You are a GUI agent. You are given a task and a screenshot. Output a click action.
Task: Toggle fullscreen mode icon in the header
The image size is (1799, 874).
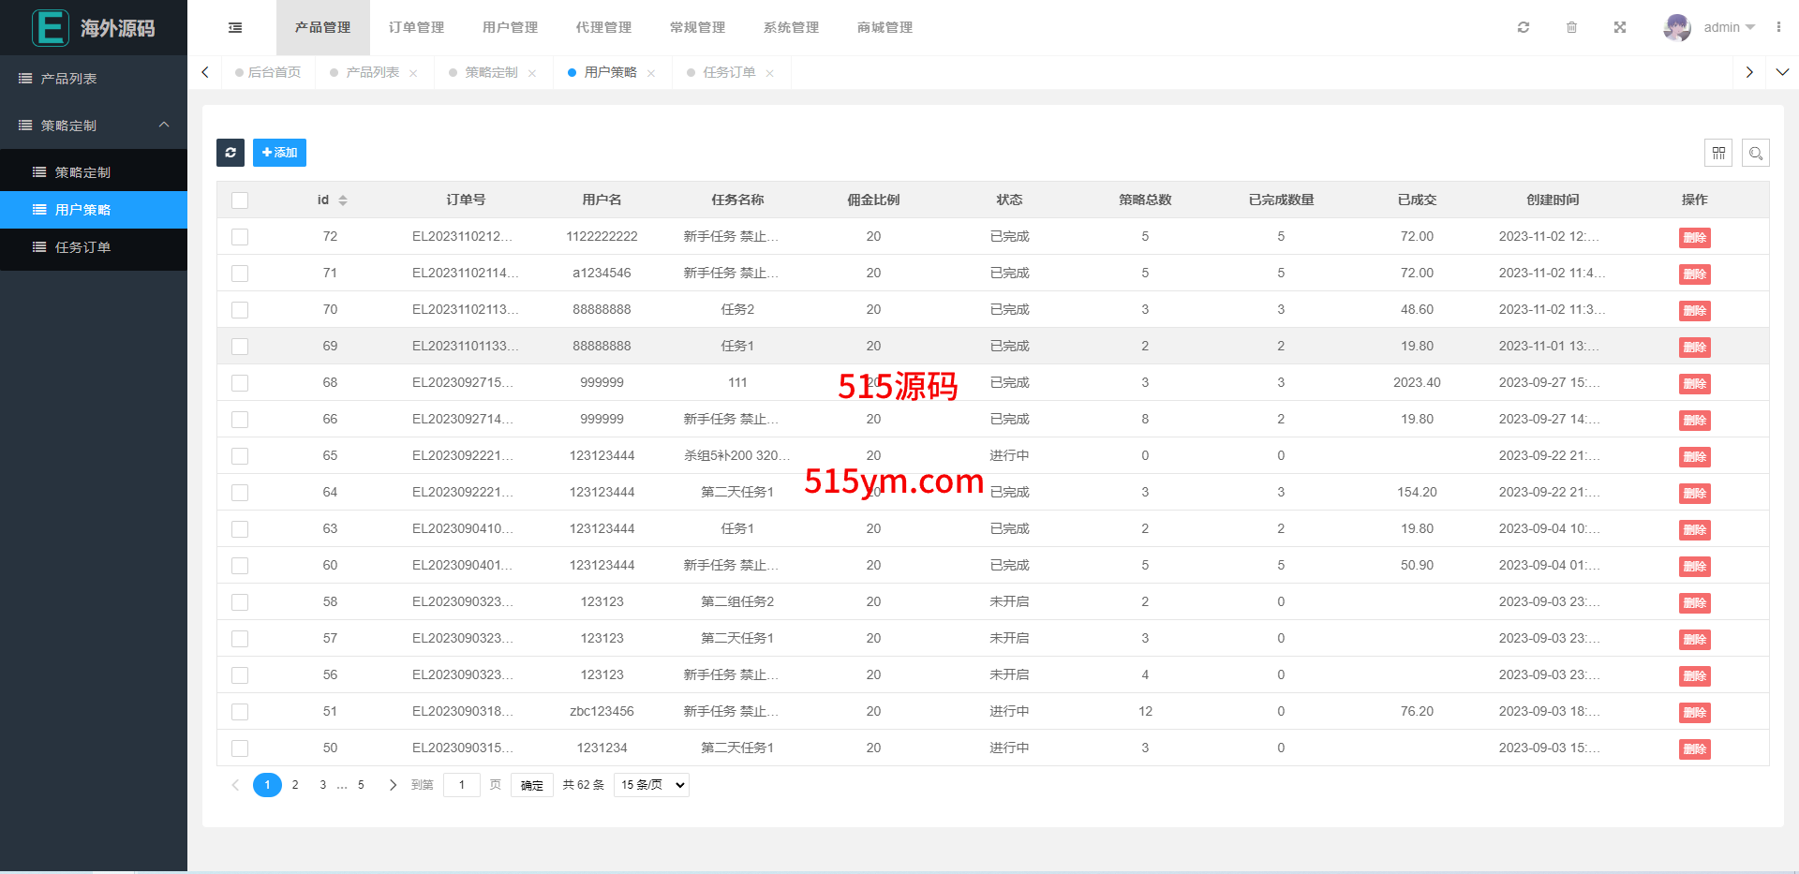tap(1620, 28)
